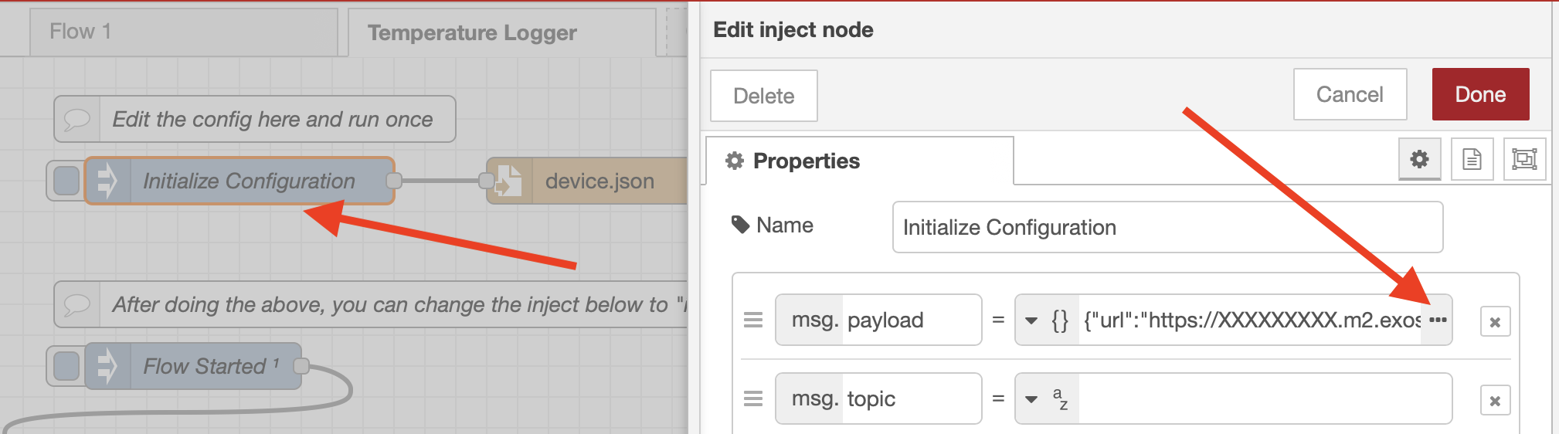Open topic type dropdown arrow
This screenshot has height=434, width=1559.
pyautogui.click(x=1031, y=399)
